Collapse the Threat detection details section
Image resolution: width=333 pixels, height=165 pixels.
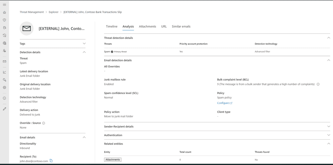tap(328, 38)
